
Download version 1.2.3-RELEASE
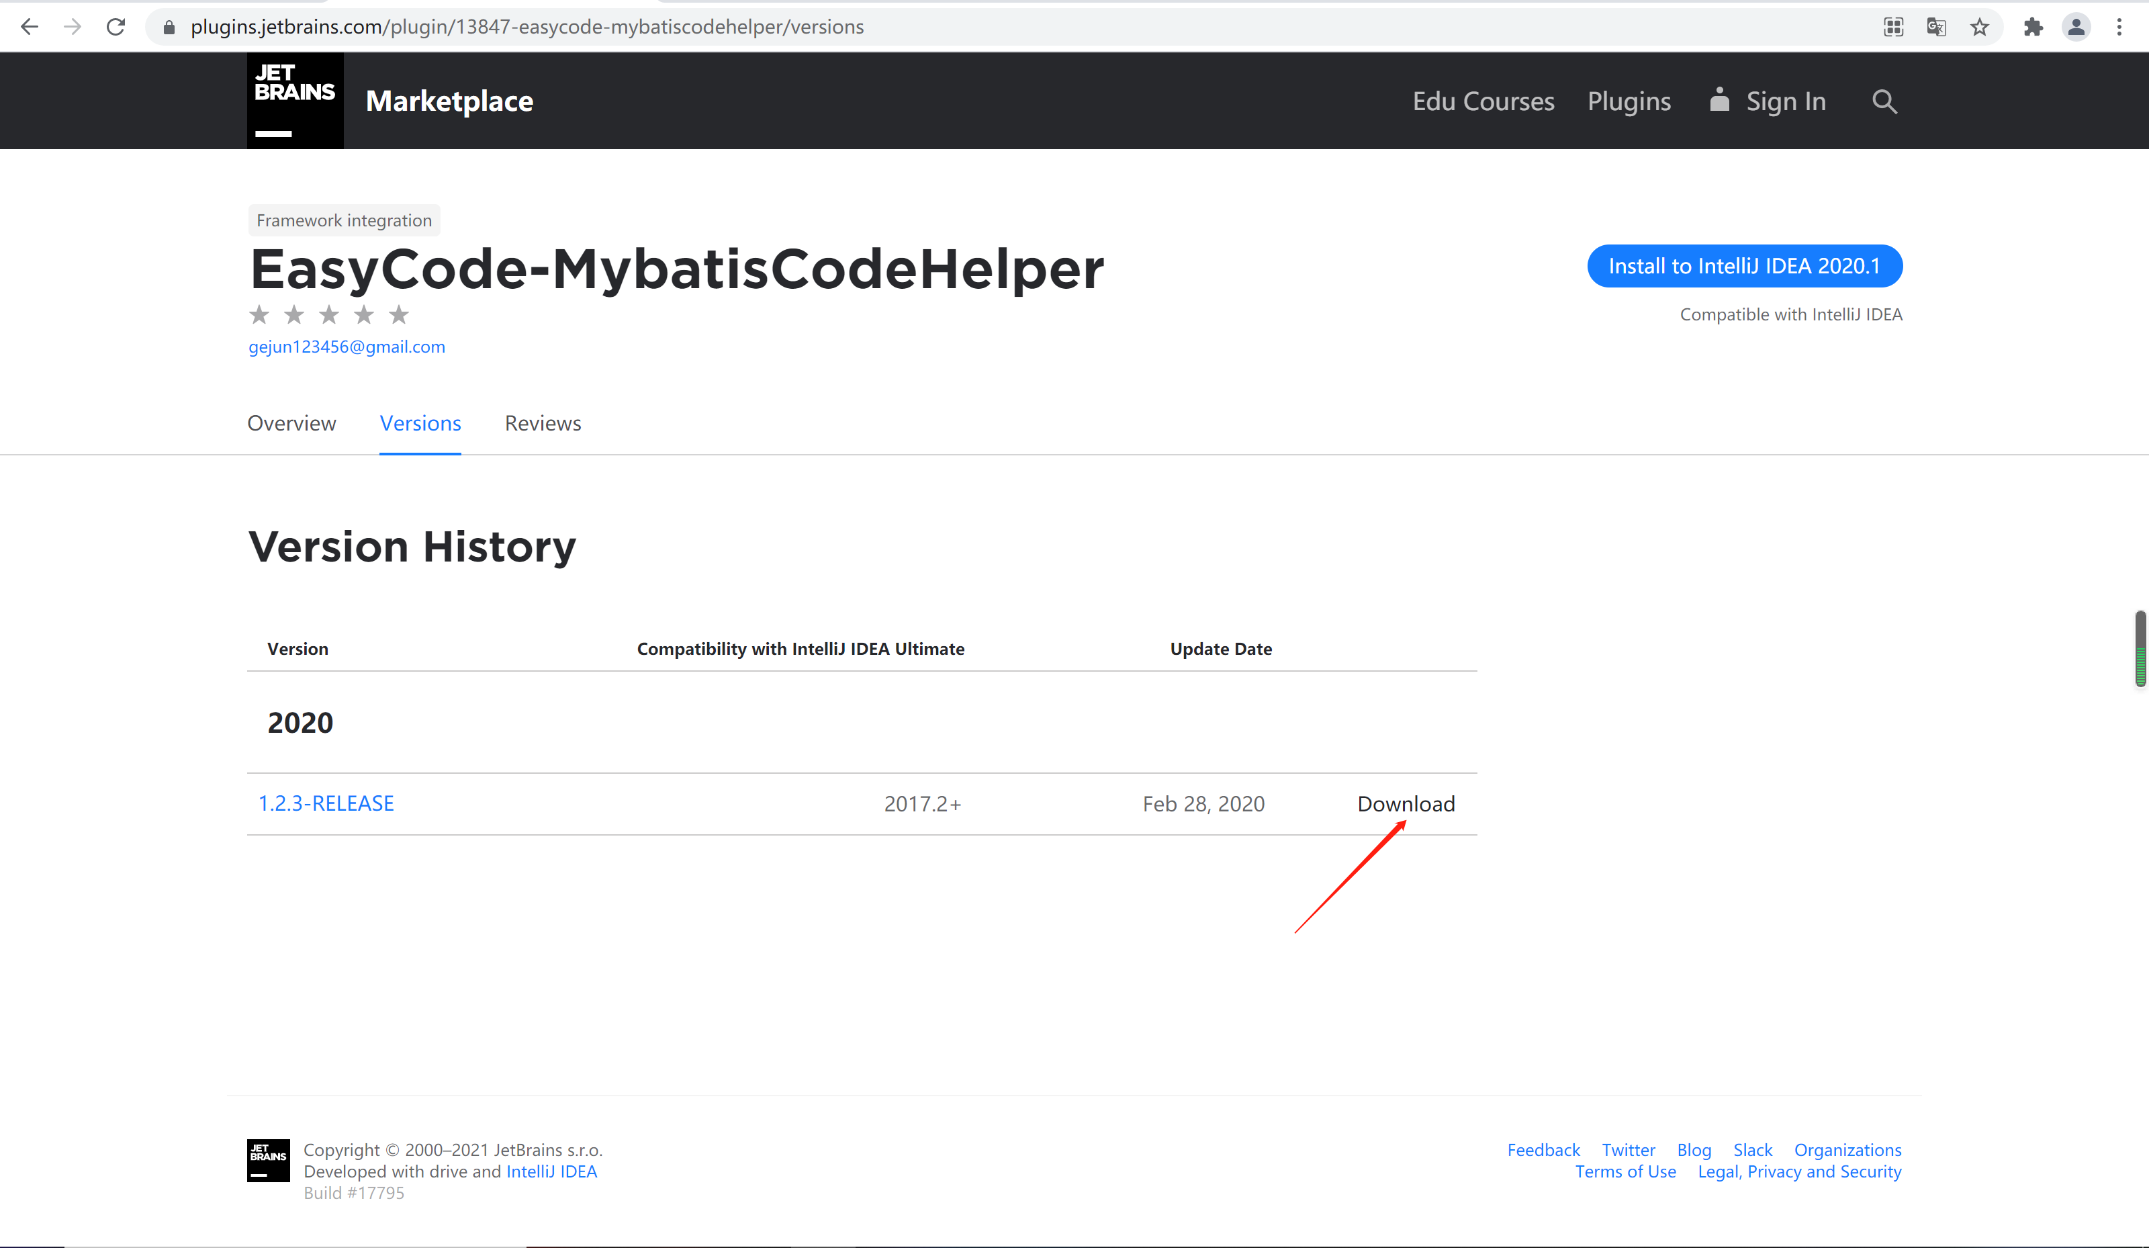coord(1406,803)
